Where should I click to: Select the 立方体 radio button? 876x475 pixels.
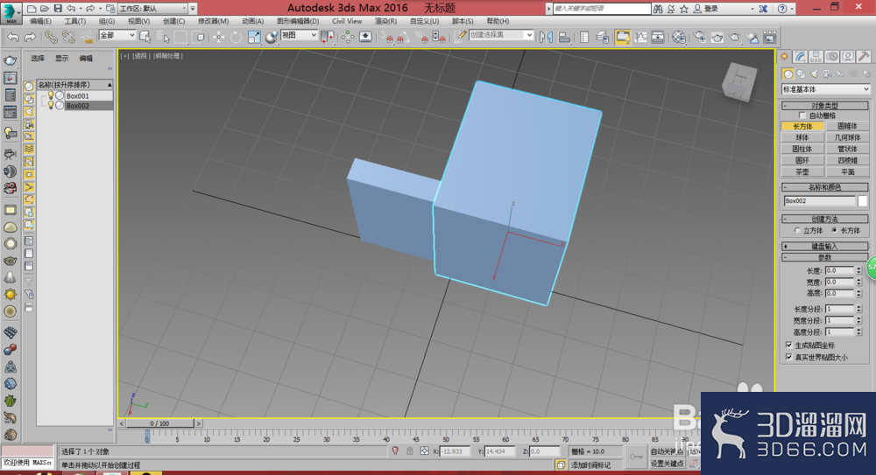point(797,231)
